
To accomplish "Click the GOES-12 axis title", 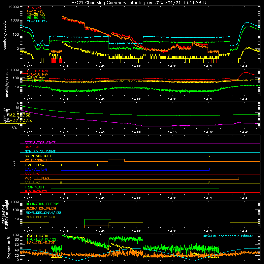I will 5,115.
